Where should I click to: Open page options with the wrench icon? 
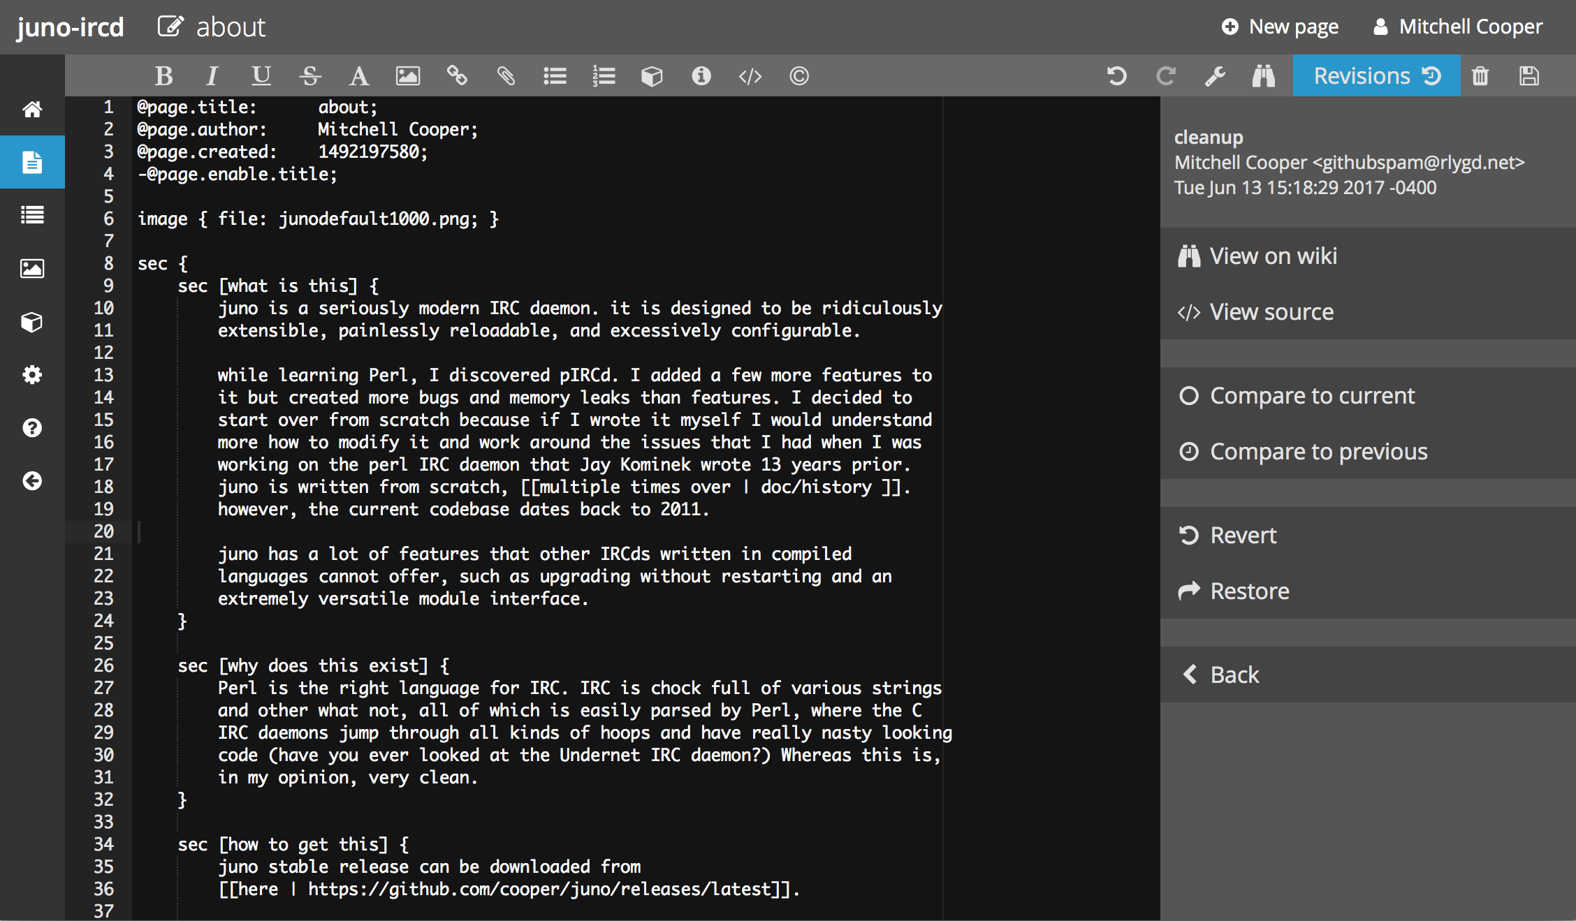[1215, 75]
